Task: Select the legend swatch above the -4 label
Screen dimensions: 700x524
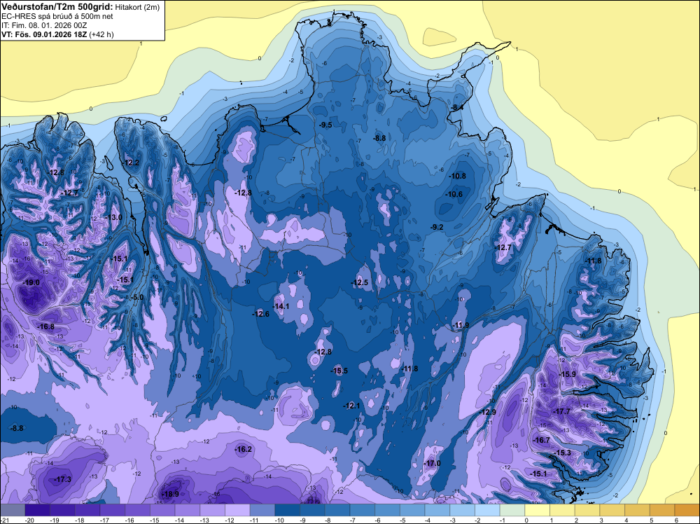Action: (437, 510)
